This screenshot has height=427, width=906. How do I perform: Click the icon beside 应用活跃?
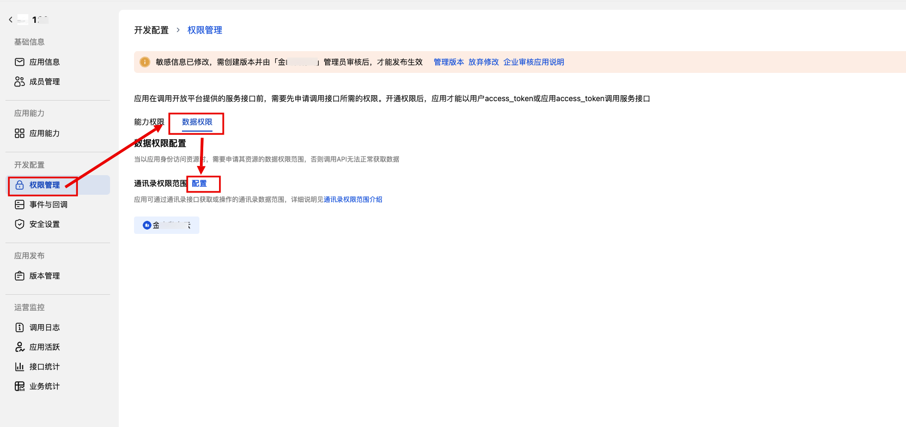[x=20, y=347]
